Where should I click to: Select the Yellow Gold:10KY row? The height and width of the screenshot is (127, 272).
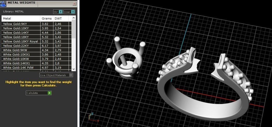point(36,28)
